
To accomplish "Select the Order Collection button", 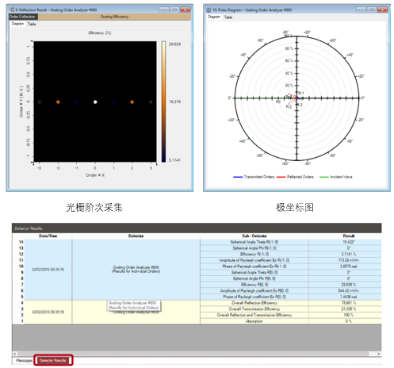I will [x=23, y=17].
